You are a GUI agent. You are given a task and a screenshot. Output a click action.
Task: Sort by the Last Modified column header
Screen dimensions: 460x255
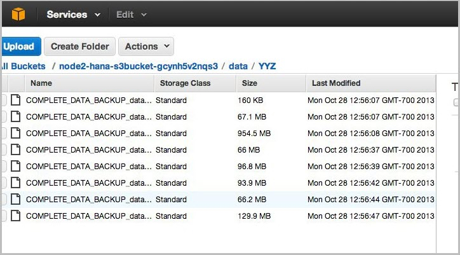pyautogui.click(x=336, y=83)
